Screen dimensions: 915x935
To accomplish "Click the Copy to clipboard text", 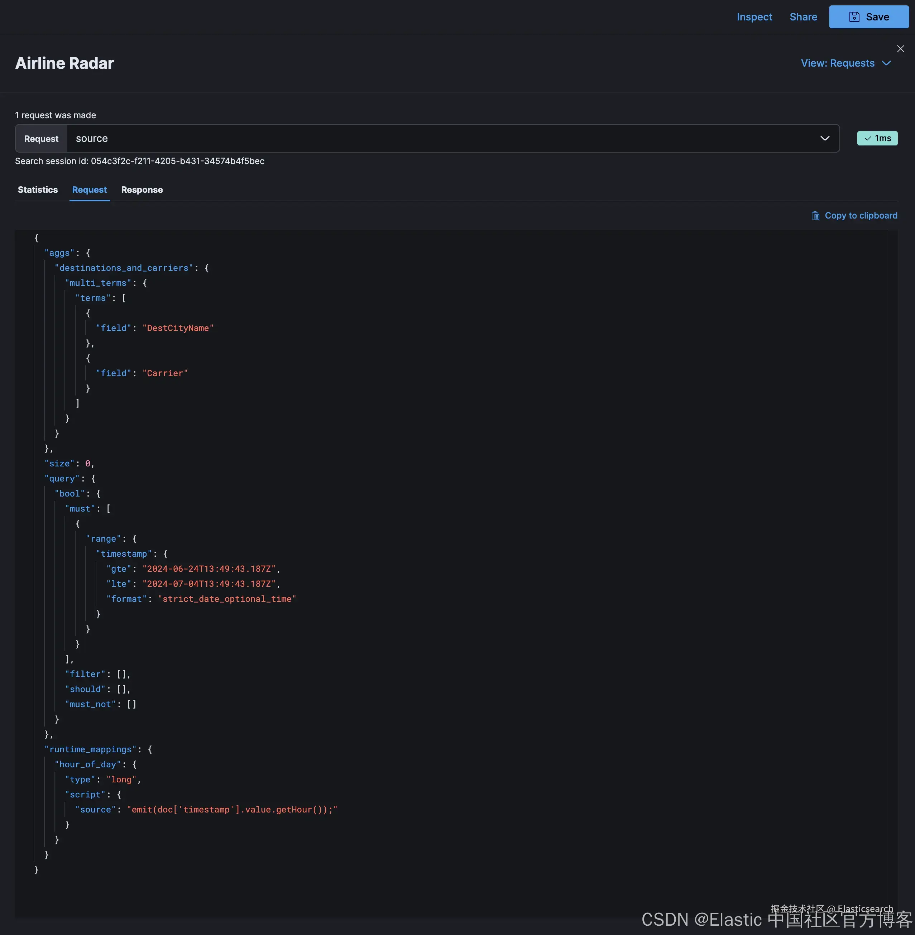I will coord(861,216).
